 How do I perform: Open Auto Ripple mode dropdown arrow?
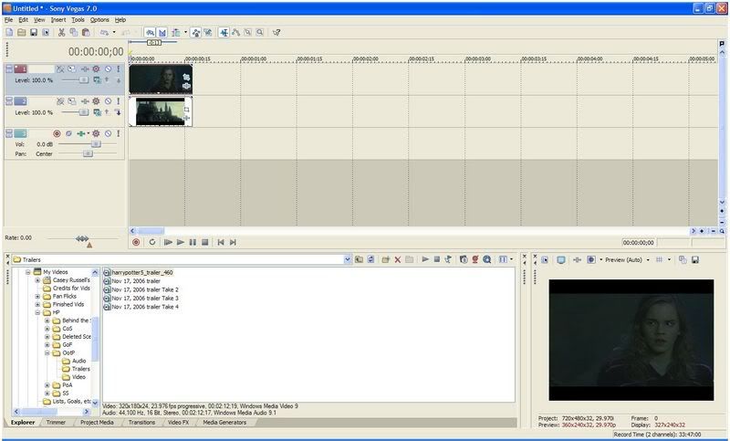click(x=185, y=32)
